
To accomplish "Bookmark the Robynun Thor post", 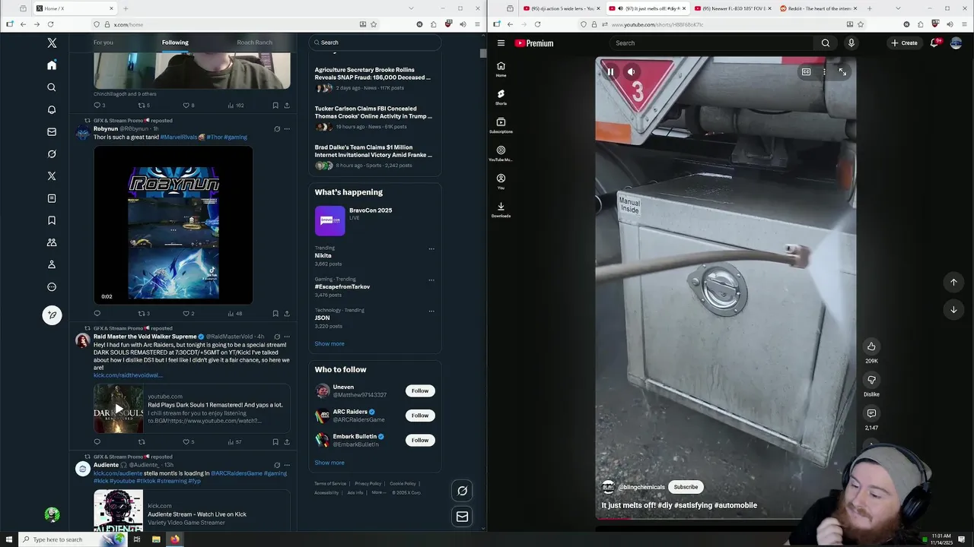I will (275, 313).
